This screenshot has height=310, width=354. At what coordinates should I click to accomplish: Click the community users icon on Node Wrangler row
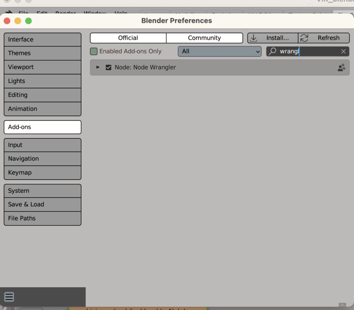coord(341,68)
